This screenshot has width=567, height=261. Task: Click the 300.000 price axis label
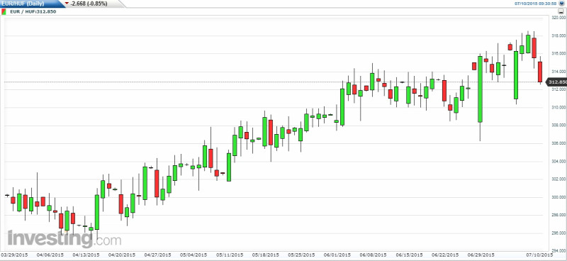click(559, 197)
